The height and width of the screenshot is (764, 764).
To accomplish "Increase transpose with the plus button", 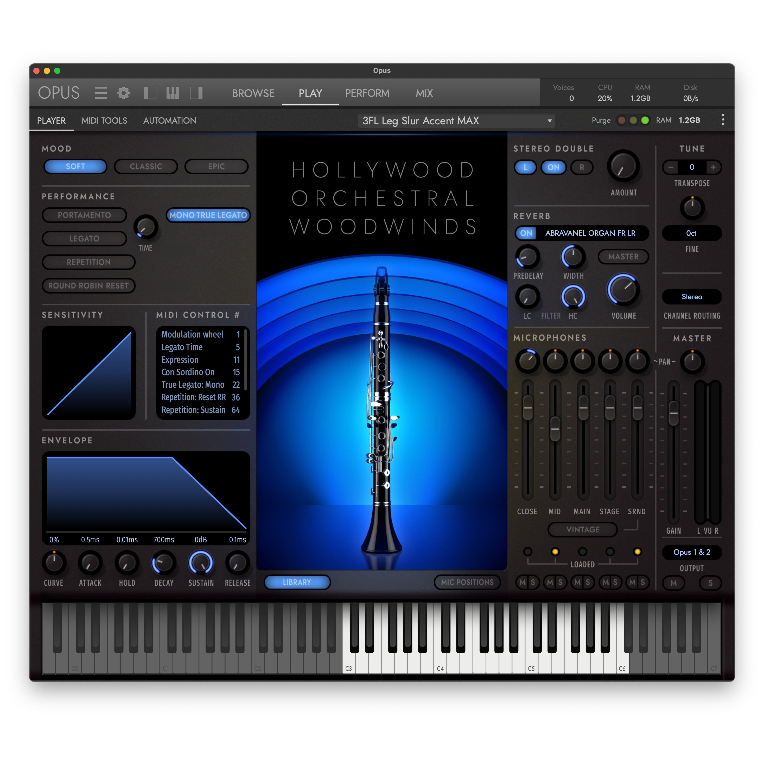I will [713, 167].
